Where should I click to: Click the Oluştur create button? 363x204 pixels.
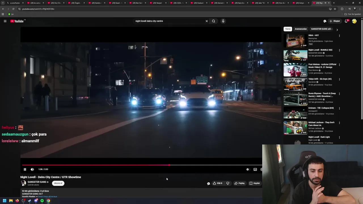pyautogui.click(x=335, y=21)
